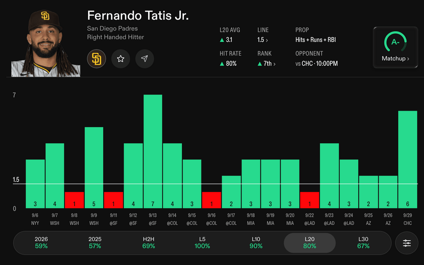Screen dimensions: 424x265
Task: Click the 9/29 CHC bar
Action: tap(407, 159)
